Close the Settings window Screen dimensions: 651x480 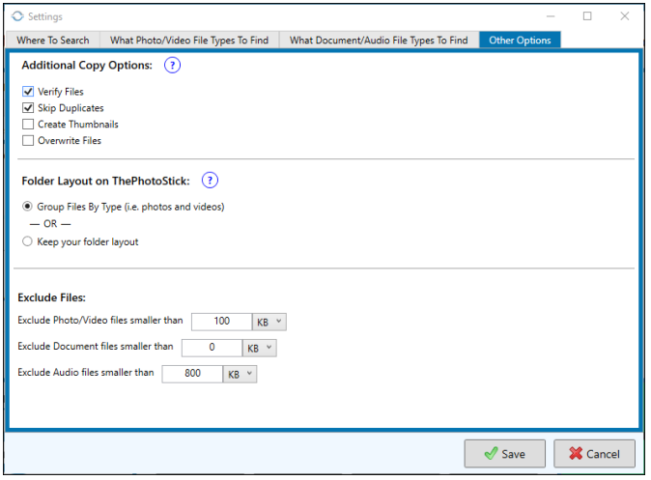[625, 16]
